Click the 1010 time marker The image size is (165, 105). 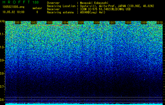(x=160, y=23)
